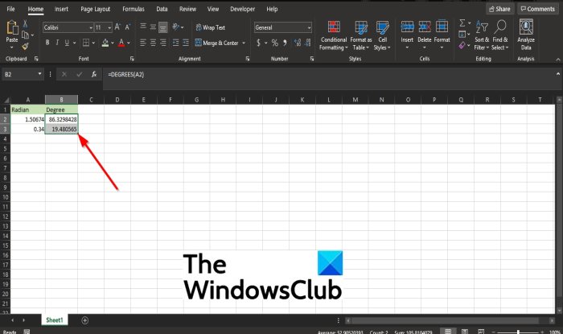The width and height of the screenshot is (563, 334).
Task: Apply the red Font Color icon
Action: tap(121, 43)
